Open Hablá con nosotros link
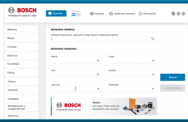Viewport: 188px width, 122px height. pyautogui.click(x=122, y=14)
